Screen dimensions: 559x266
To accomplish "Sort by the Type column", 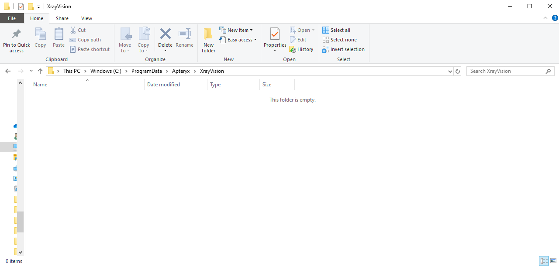I will 233,85.
